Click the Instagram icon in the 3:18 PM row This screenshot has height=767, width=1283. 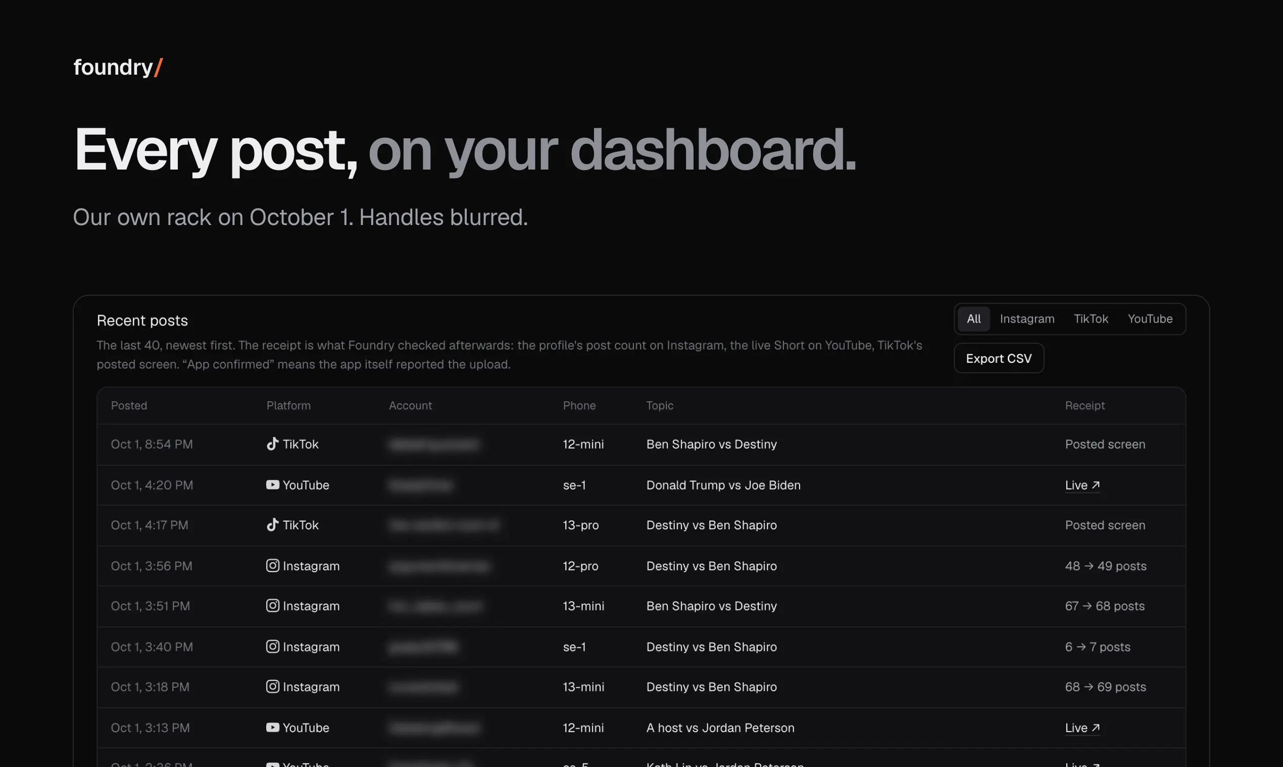pyautogui.click(x=273, y=686)
